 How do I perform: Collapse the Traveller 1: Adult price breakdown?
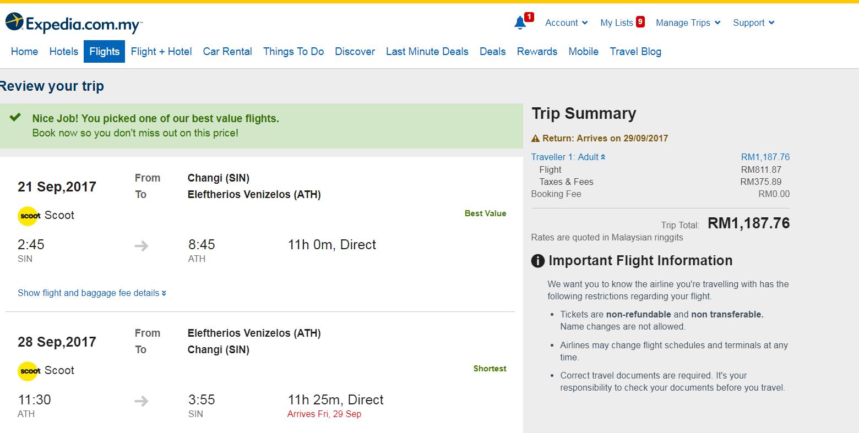[x=568, y=157]
